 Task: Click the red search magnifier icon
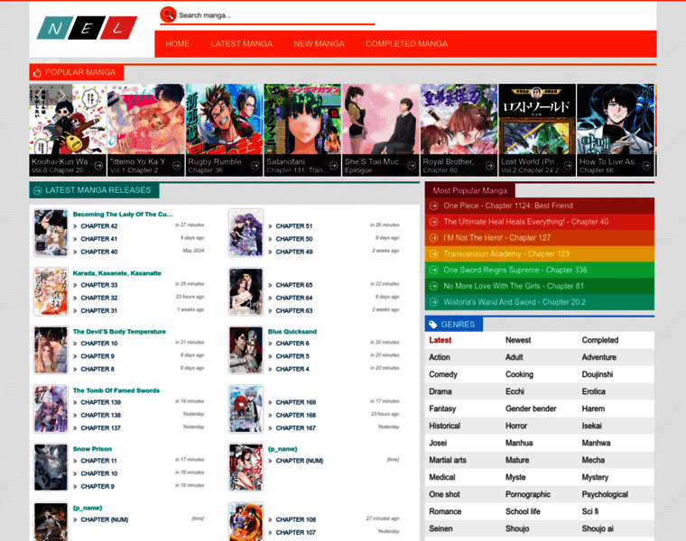pos(168,14)
